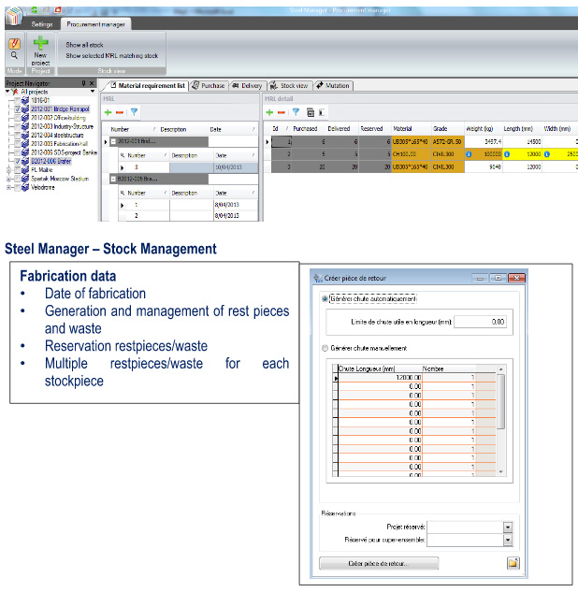Expand the Spartak Moscow Stadium tree node

pos(8,179)
